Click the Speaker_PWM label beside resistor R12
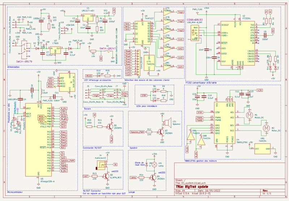The width and height of the screenshot is (289, 201). click(138, 132)
